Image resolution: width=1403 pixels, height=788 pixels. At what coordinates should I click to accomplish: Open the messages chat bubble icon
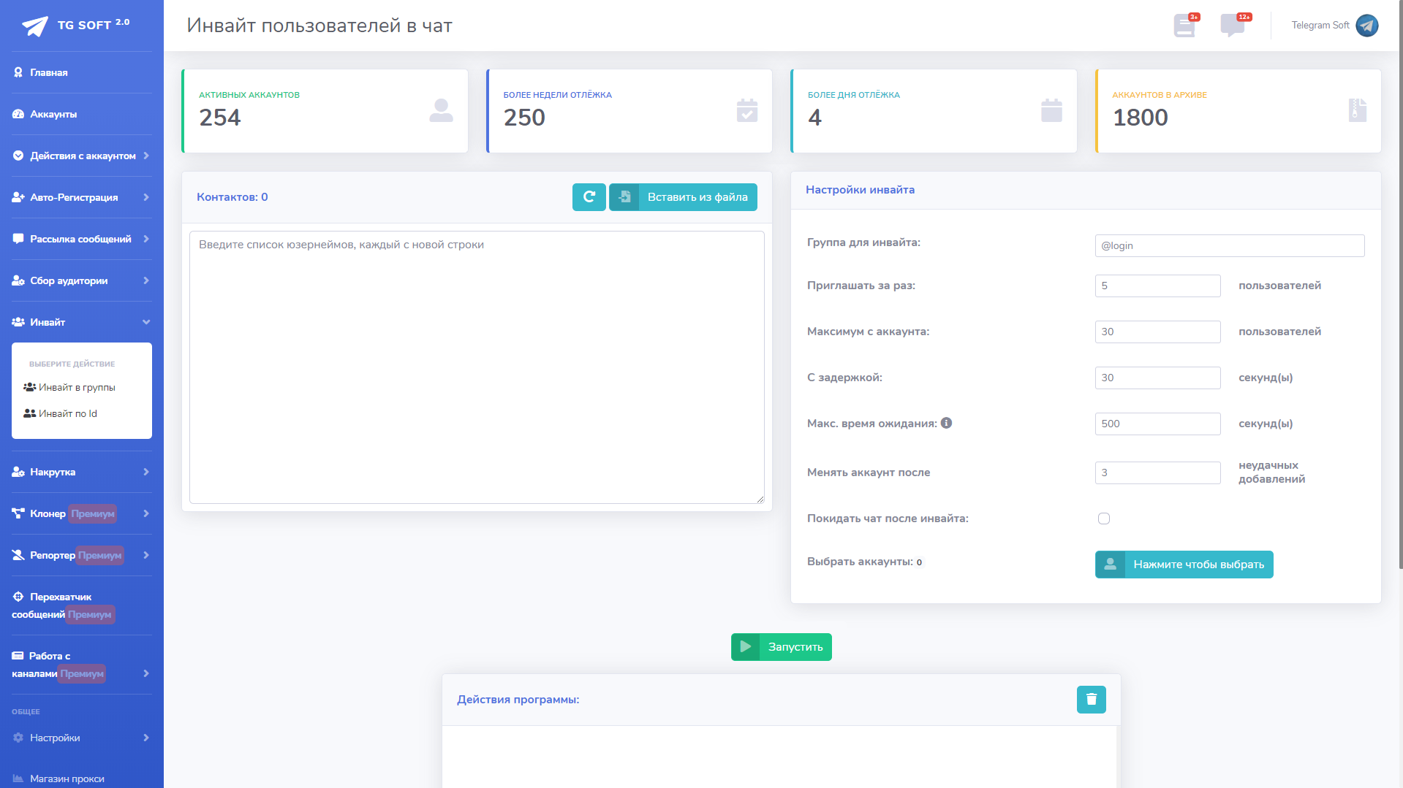click(x=1233, y=26)
